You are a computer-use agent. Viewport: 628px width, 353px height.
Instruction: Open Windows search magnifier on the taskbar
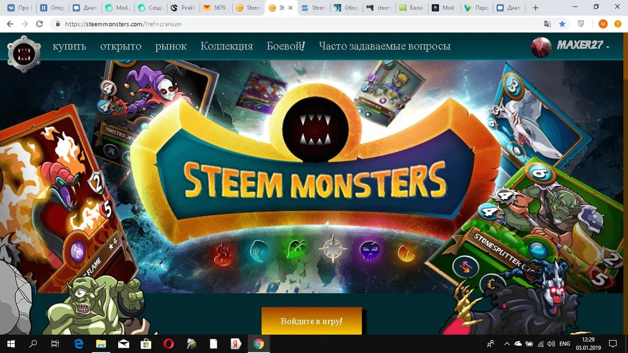pyautogui.click(x=33, y=344)
